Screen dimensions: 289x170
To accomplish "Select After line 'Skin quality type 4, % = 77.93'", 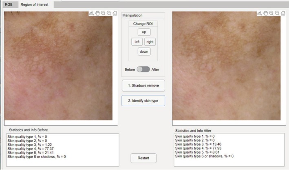I will click(x=198, y=148).
